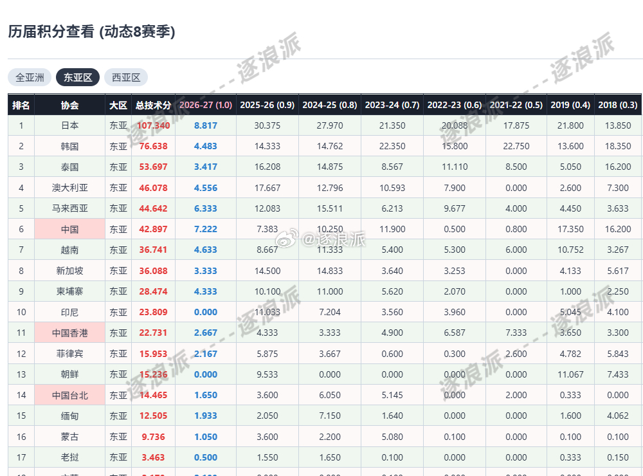Click the 2018 (0.3) column header
Viewport: 643px width, 476px height.
618,105
